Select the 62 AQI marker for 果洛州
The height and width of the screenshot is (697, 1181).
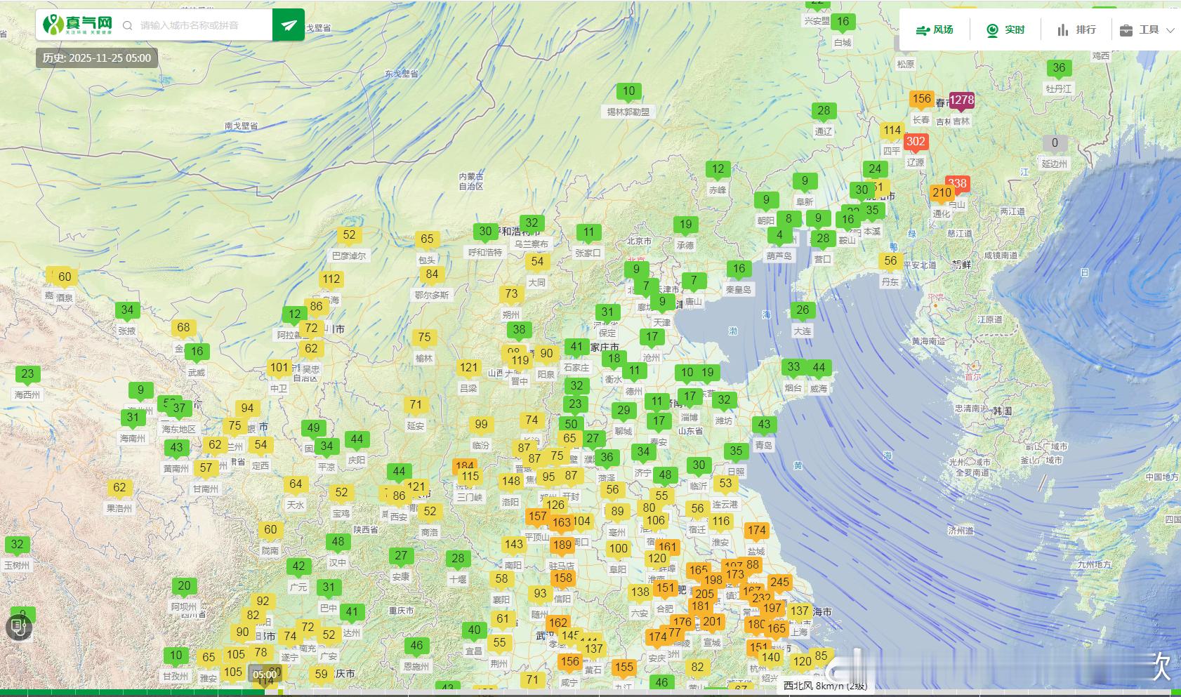coord(119,488)
